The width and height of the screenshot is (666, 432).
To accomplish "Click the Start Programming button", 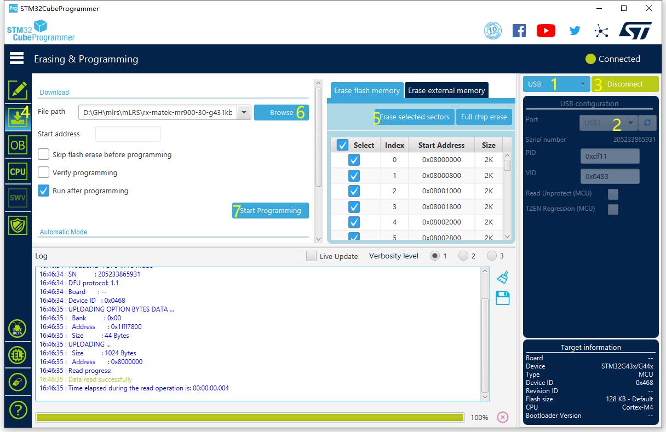I will coord(271,211).
